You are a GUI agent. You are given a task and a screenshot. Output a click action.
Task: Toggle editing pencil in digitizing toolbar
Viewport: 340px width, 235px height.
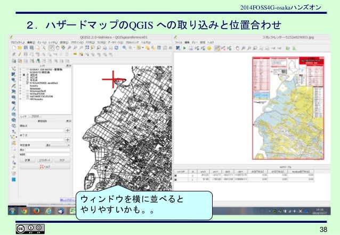point(20,54)
